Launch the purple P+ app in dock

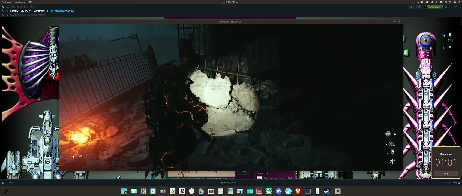coord(182,191)
